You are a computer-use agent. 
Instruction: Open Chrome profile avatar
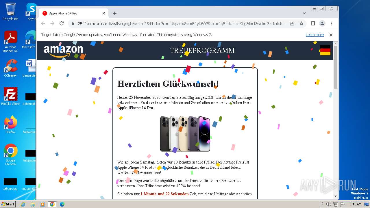point(322,23)
